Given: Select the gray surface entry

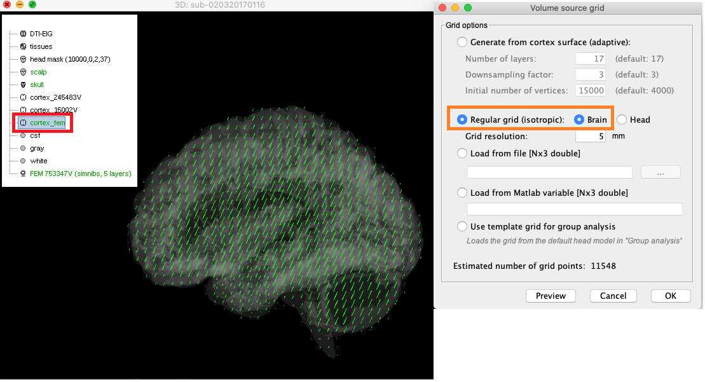Looking at the screenshot, I should [x=37, y=148].
